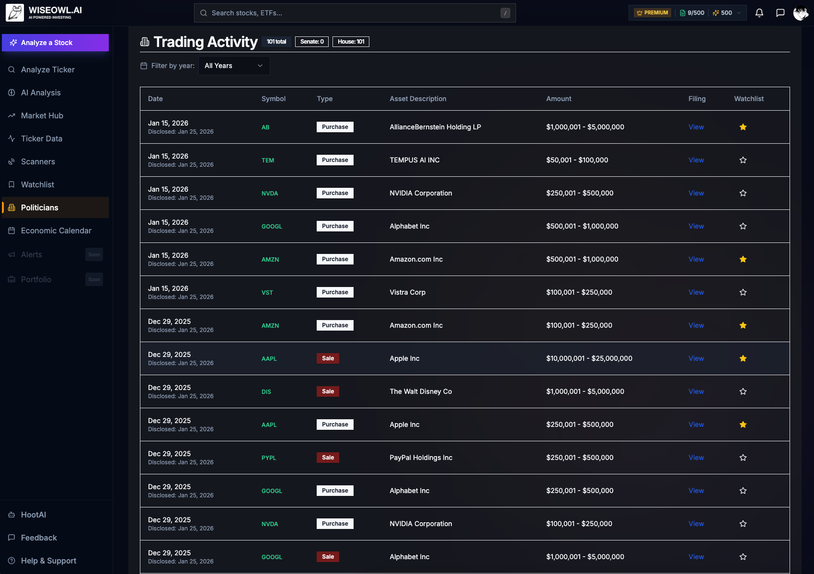
Task: Open the All Years filter dropdown
Action: click(x=234, y=66)
